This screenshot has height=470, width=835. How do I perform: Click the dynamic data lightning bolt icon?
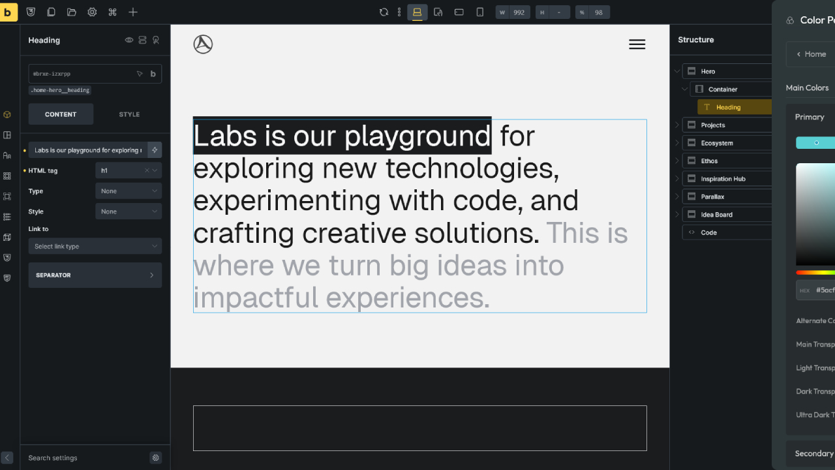[x=155, y=150]
